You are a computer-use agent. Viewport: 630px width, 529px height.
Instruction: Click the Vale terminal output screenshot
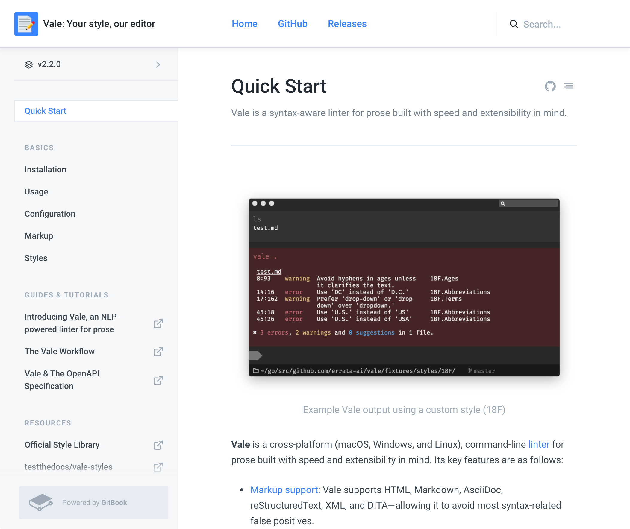pyautogui.click(x=404, y=287)
